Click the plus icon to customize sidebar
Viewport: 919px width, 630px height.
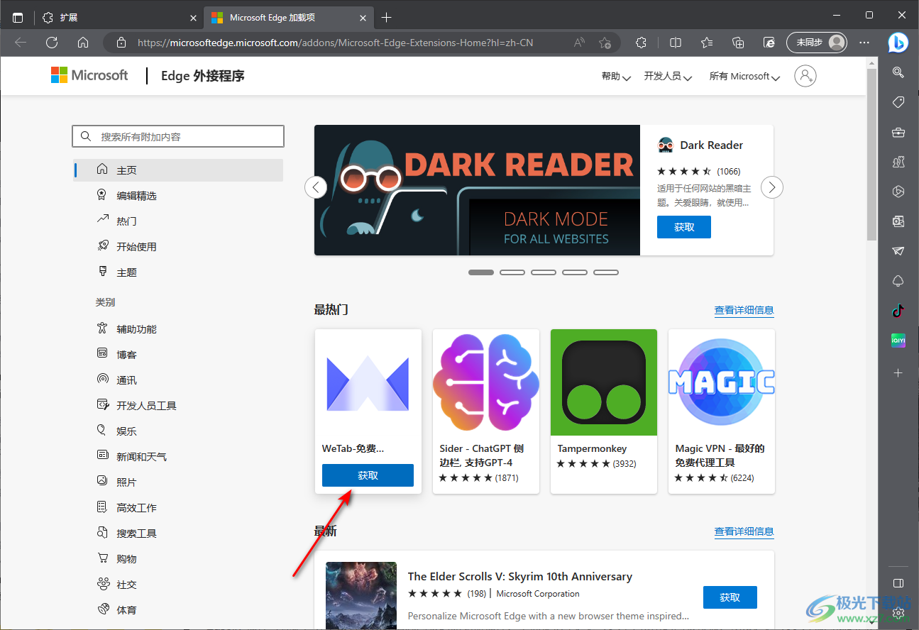point(898,372)
